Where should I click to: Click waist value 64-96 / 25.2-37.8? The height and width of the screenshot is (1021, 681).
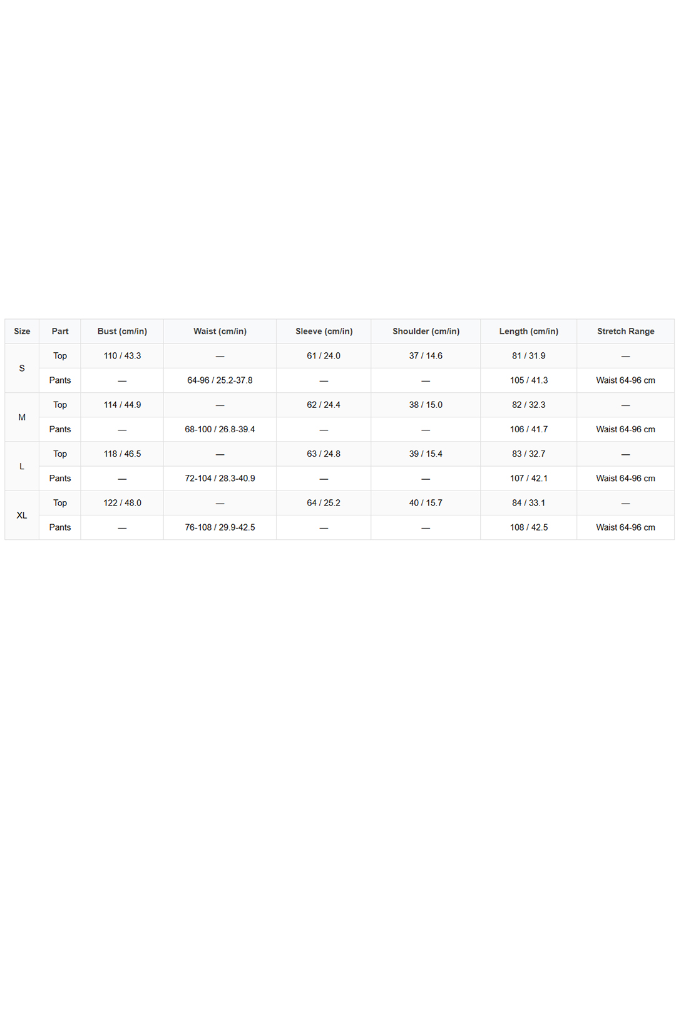(x=220, y=380)
